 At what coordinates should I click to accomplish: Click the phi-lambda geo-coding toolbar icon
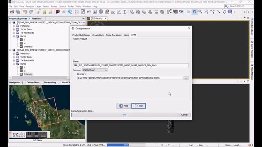[89, 12]
